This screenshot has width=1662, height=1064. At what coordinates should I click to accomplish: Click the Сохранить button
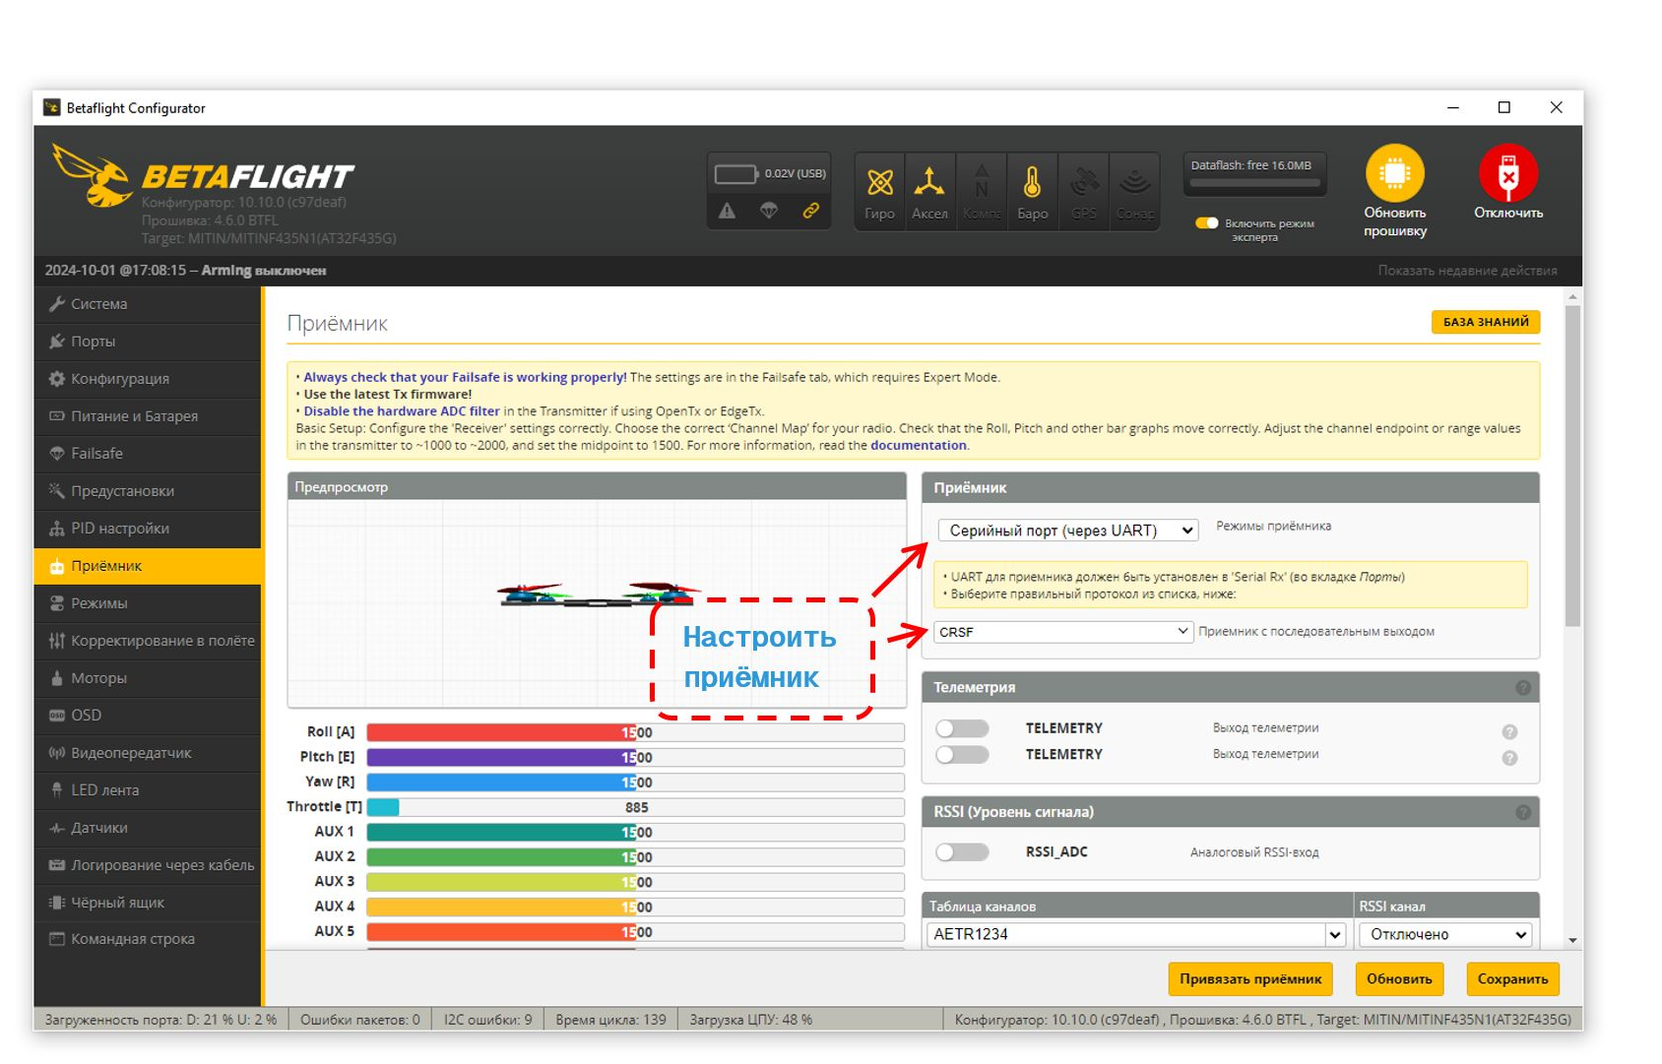[1512, 979]
